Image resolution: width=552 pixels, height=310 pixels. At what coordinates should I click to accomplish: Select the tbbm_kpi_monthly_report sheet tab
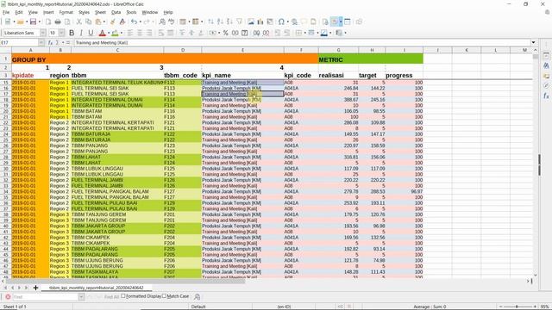coord(96,288)
